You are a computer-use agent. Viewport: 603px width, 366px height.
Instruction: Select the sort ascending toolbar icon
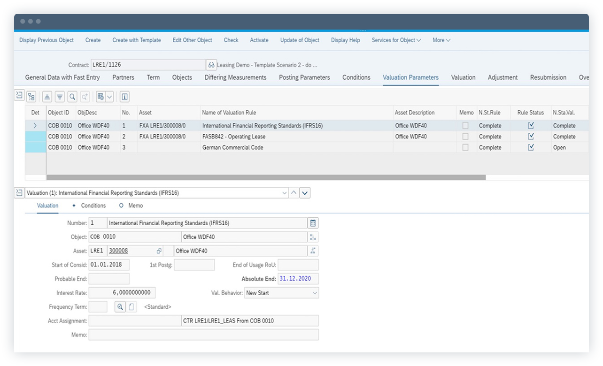coord(47,96)
